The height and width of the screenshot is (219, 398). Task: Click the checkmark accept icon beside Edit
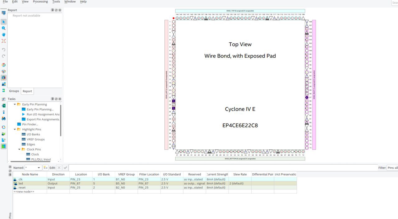tap(65, 168)
